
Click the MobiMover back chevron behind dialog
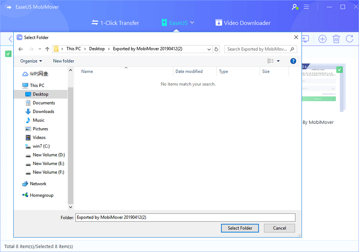point(10,39)
